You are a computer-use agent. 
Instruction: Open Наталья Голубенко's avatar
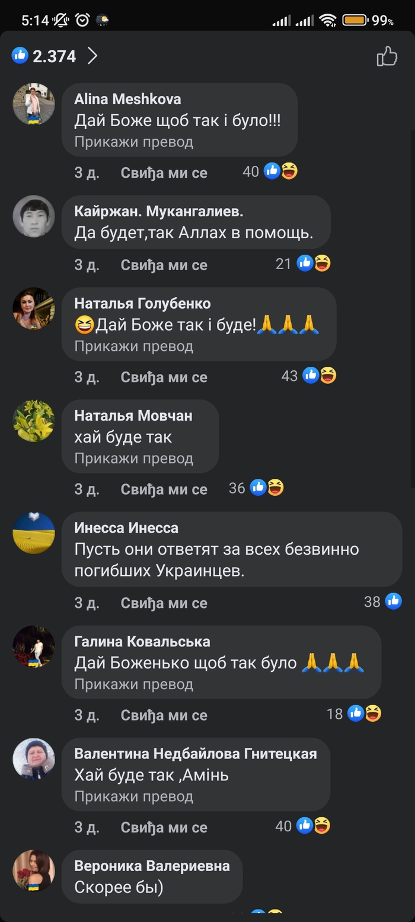34,309
